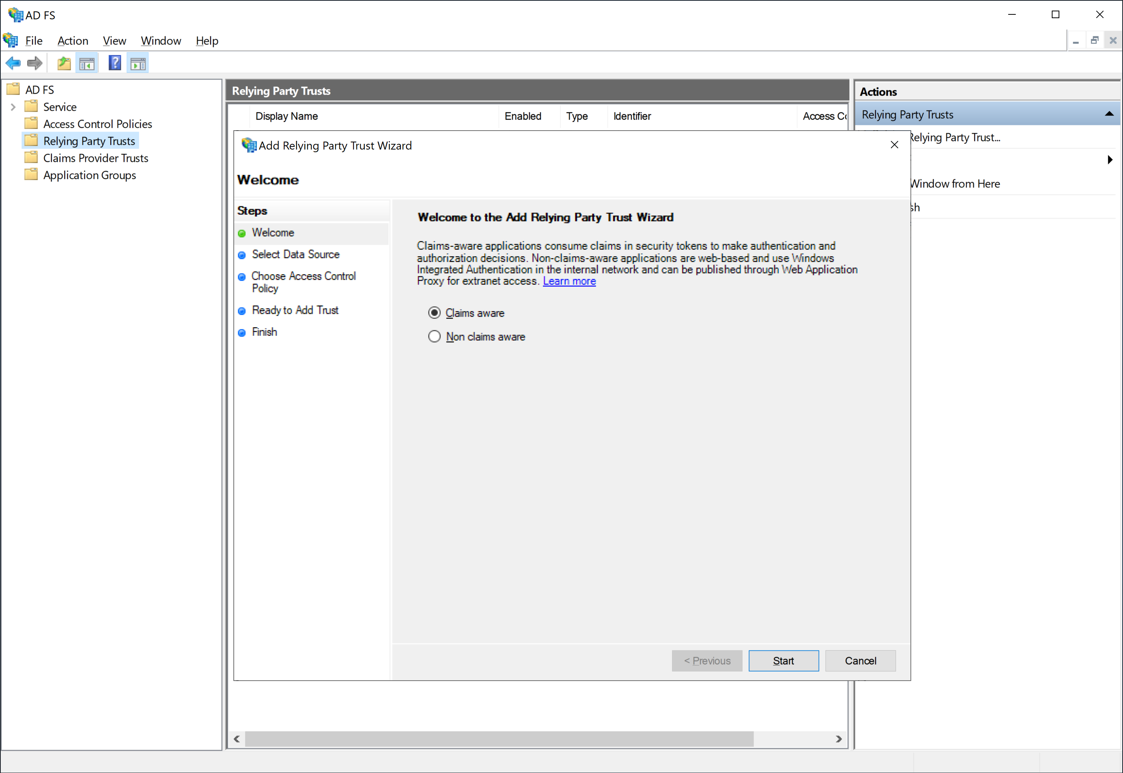Select Claims Provider Trusts tree item
1123x773 pixels.
96,158
